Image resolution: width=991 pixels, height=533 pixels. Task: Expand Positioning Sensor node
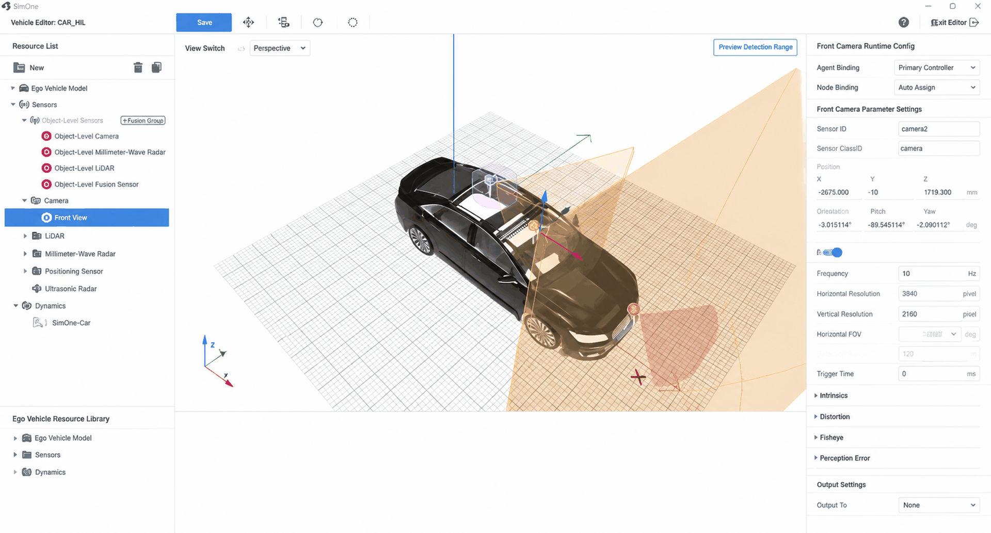[x=25, y=271]
